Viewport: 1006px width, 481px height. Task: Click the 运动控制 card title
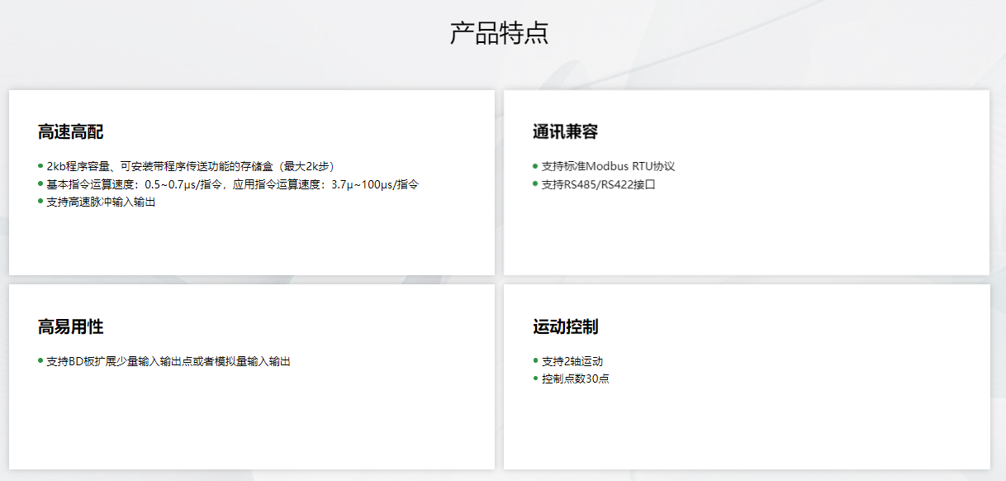565,326
